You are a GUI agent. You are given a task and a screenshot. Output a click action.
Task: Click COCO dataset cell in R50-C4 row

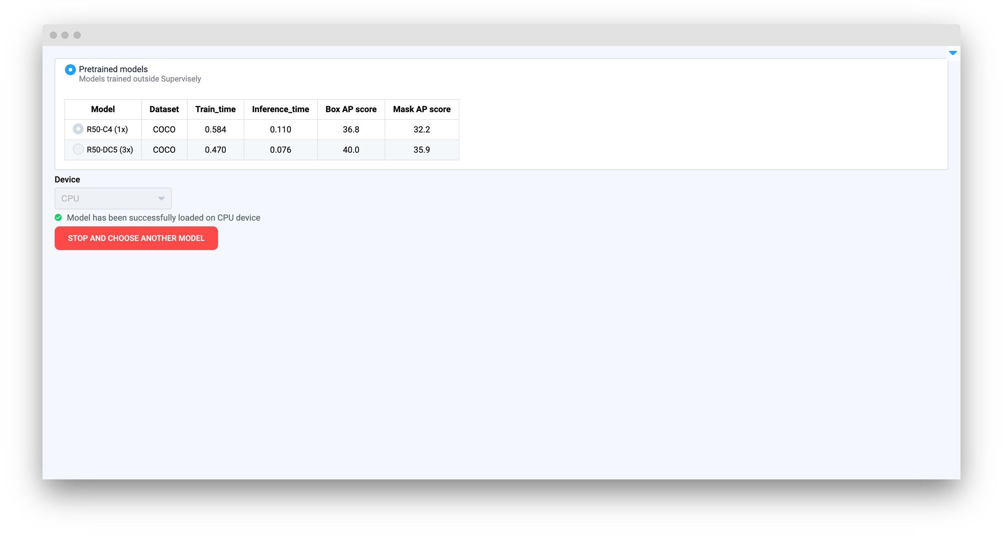coord(164,130)
